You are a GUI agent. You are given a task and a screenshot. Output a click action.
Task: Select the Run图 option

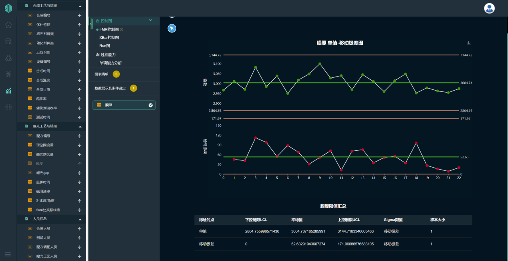[105, 46]
